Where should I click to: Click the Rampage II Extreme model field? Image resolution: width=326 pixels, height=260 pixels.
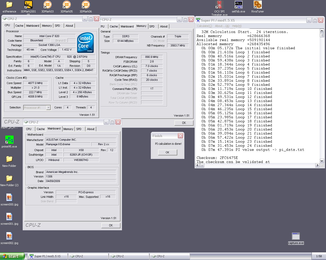(69, 144)
